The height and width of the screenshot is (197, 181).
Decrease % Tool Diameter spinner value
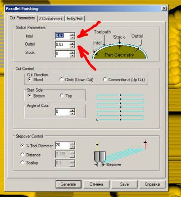[x=72, y=147]
